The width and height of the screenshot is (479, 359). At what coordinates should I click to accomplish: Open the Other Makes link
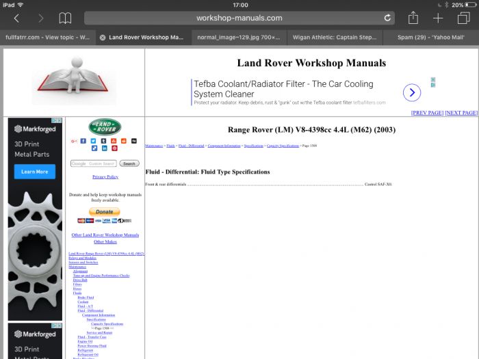point(105,242)
